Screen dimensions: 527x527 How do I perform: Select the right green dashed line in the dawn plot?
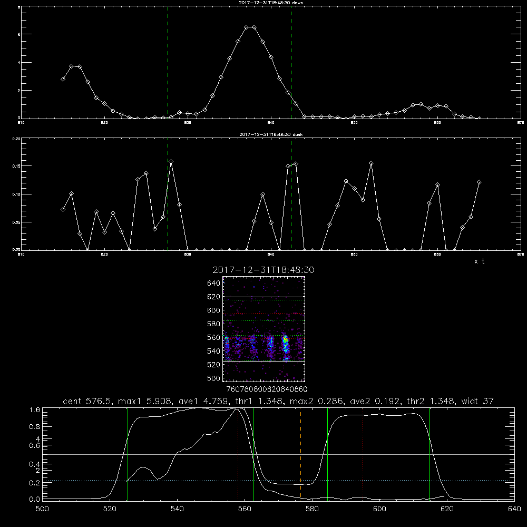(x=291, y=62)
